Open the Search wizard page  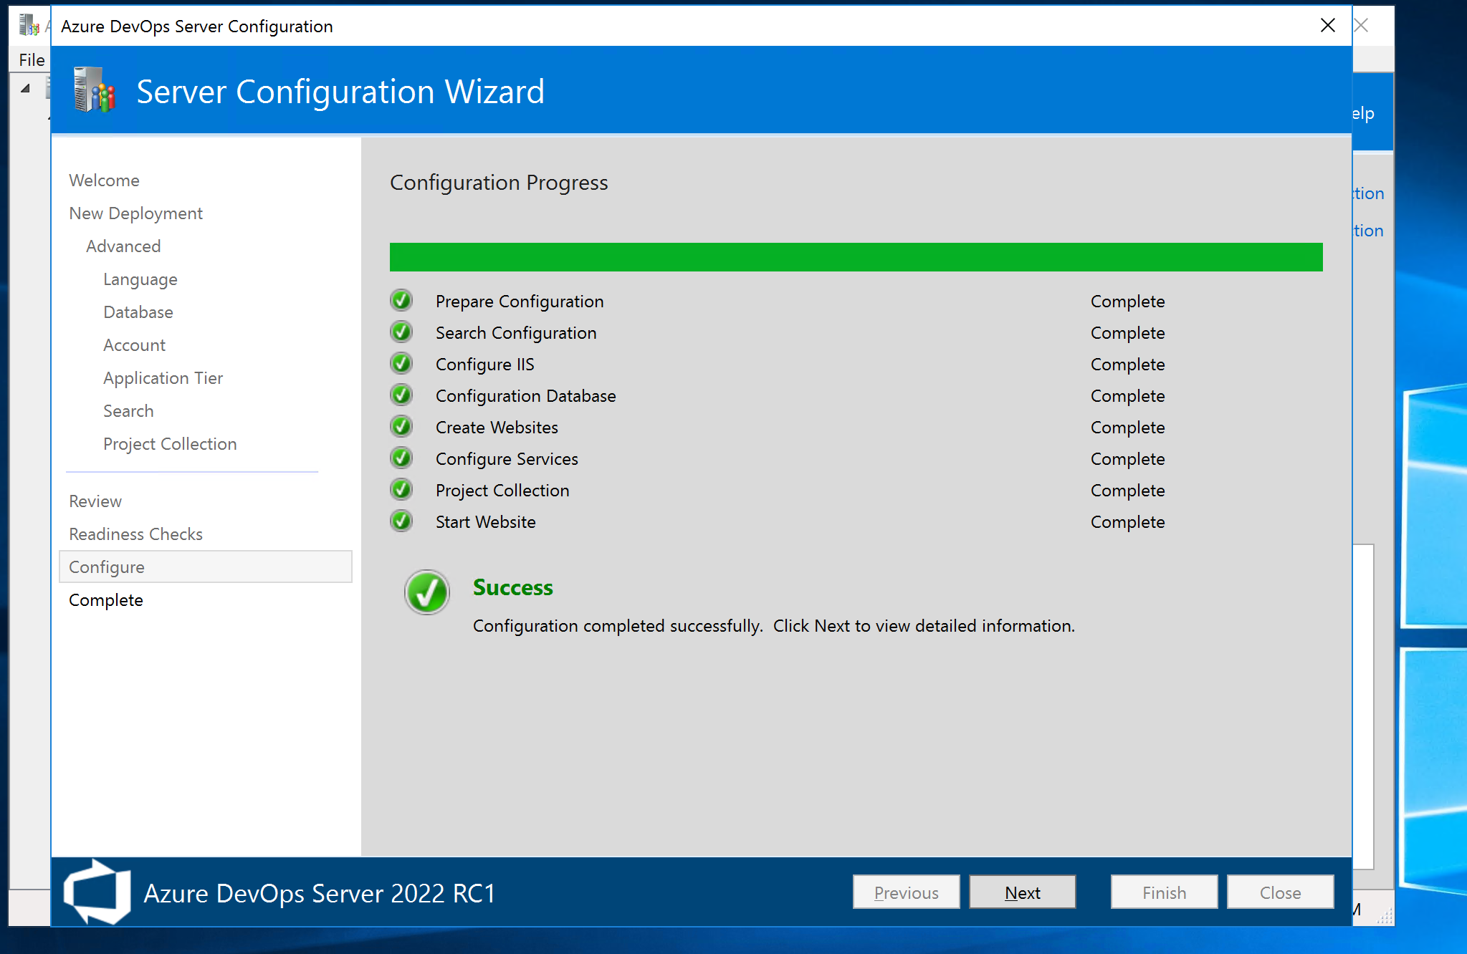[x=128, y=411]
